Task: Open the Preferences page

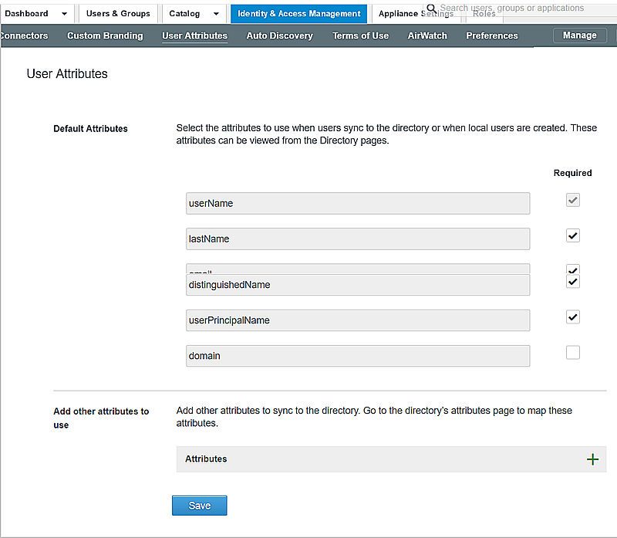Action: click(x=492, y=36)
